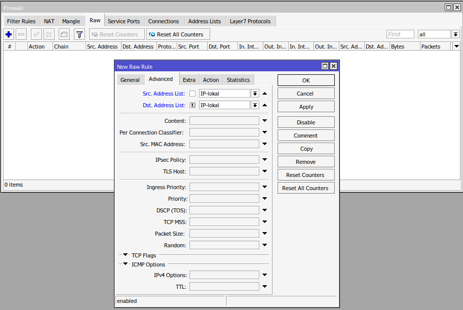Expand the TTL field

coord(265,286)
